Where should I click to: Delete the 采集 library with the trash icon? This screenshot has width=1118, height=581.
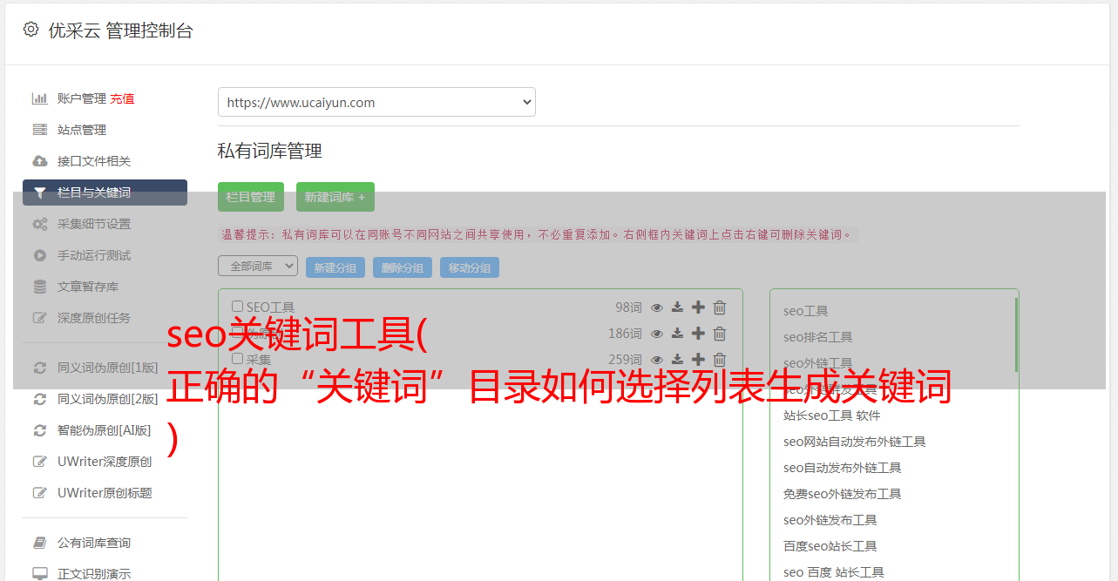(x=720, y=360)
